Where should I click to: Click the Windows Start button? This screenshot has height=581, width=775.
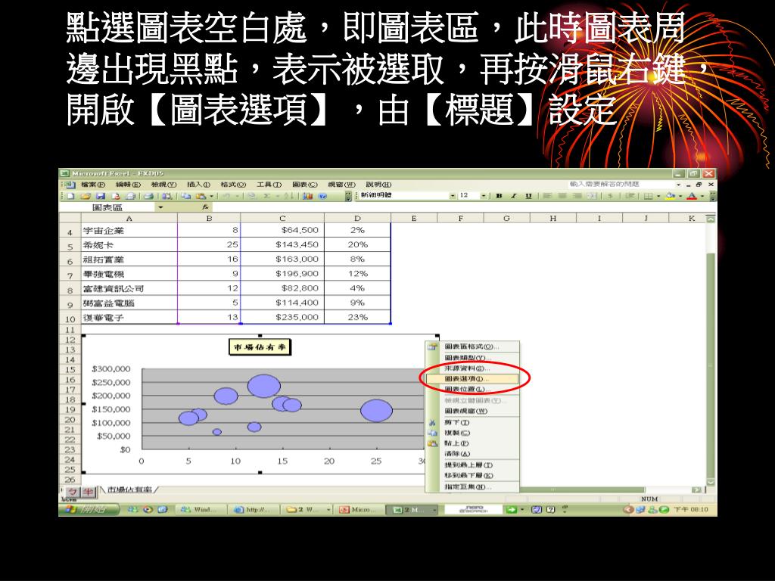(x=89, y=509)
